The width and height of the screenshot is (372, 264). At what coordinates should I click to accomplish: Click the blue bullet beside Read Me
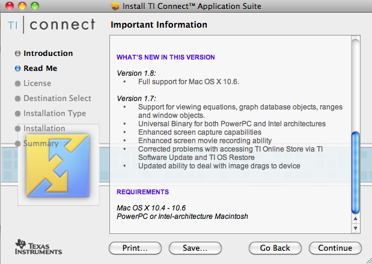pos(18,69)
